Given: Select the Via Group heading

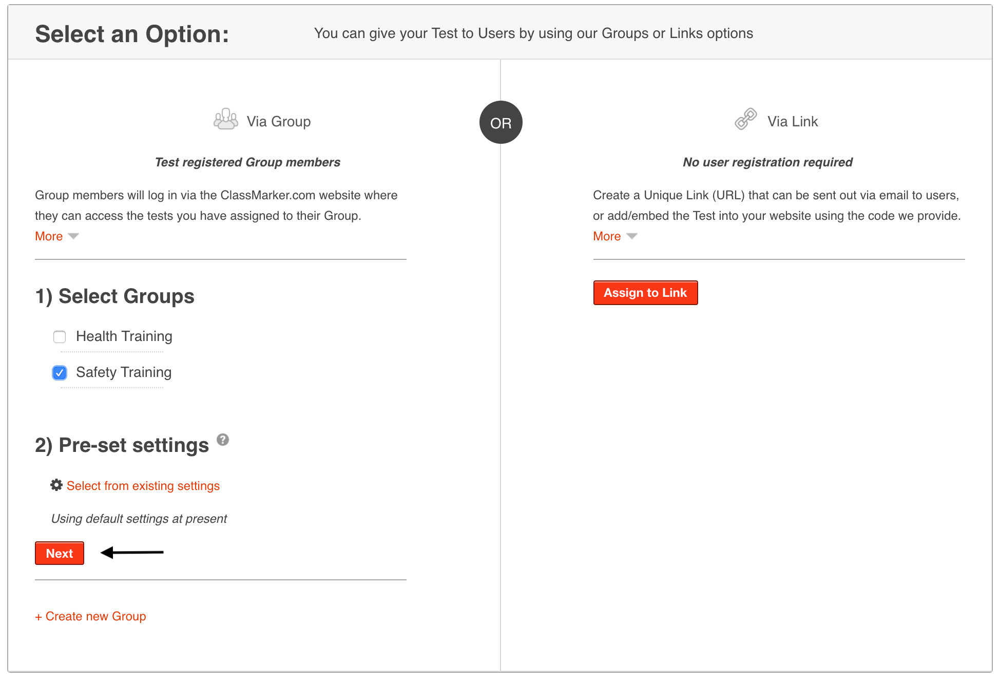Looking at the screenshot, I should (278, 122).
